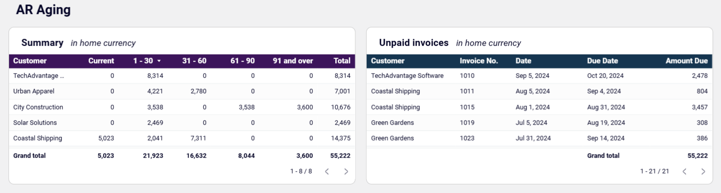This screenshot has width=721, height=193.
Task: Sort invoices by Due Date header
Action: pos(602,61)
